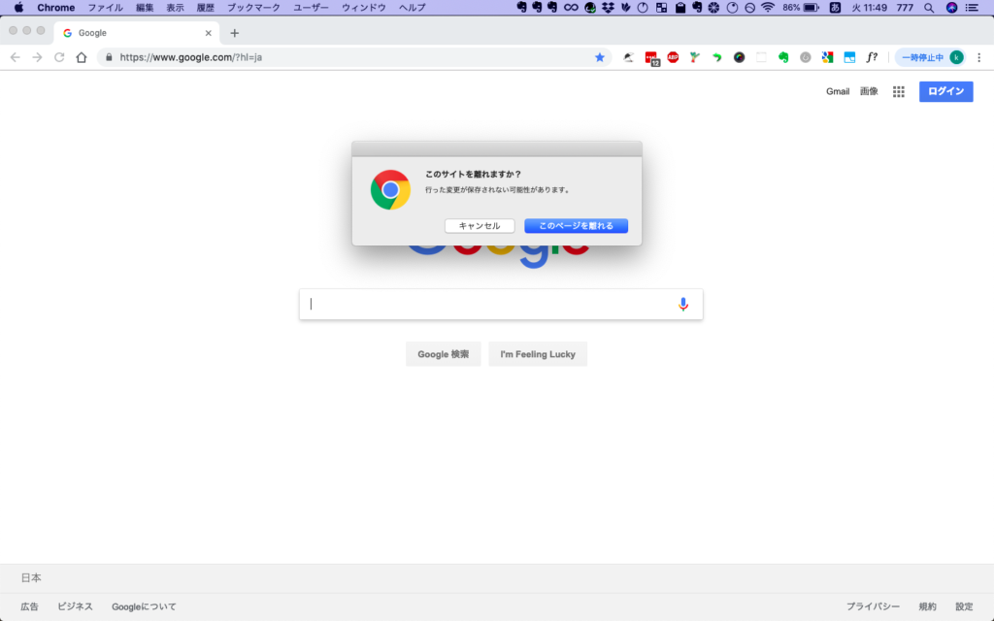This screenshot has width=994, height=621.
Task: Click the f? font finder extension
Action: pyautogui.click(x=872, y=57)
